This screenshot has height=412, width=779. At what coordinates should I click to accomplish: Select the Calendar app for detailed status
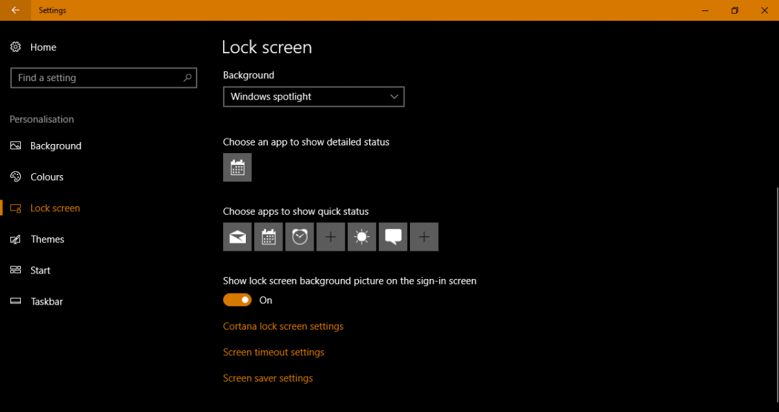237,167
